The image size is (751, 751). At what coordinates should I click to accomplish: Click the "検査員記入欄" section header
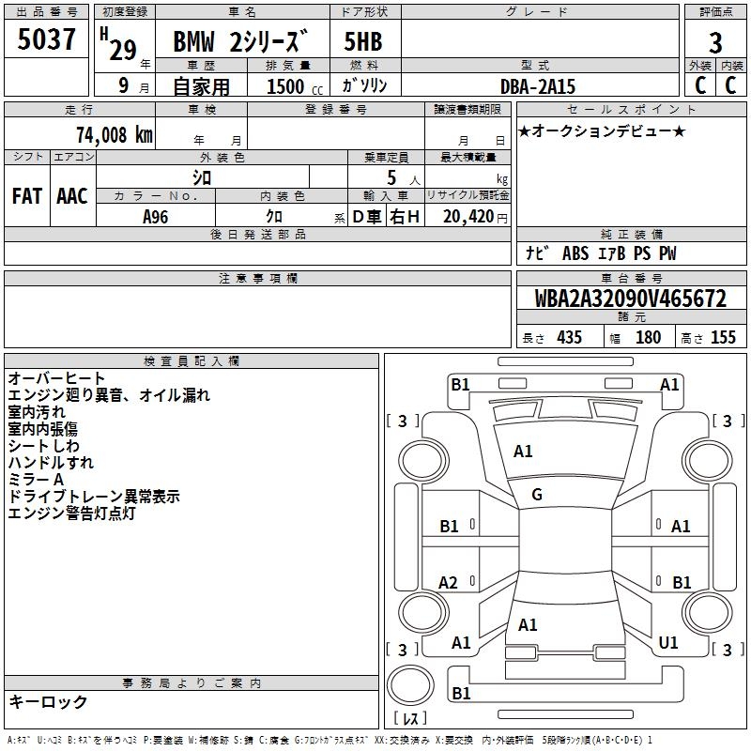192,361
